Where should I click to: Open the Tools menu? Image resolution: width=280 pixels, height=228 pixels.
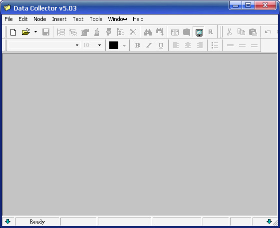pos(96,19)
